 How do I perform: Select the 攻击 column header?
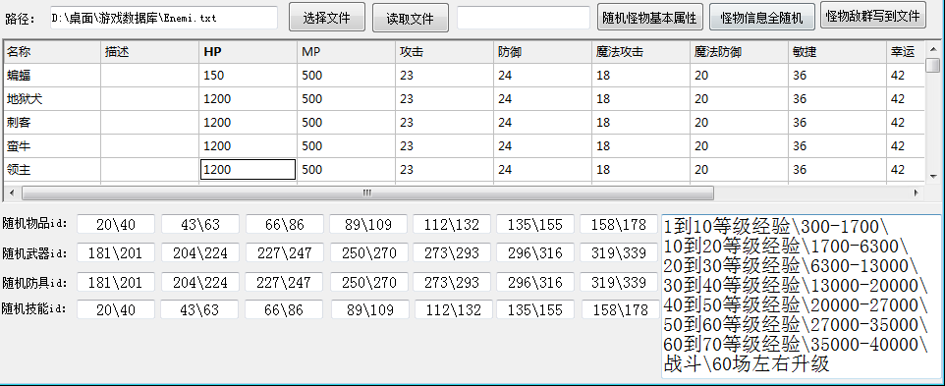(444, 52)
